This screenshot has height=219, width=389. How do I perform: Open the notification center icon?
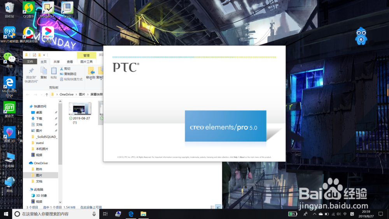[x=380, y=214]
